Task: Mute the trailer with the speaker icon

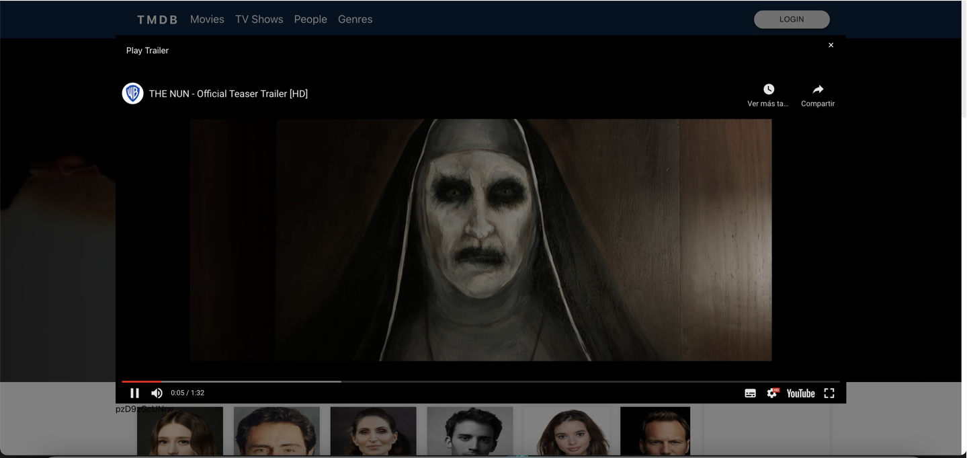Action: [x=157, y=393]
